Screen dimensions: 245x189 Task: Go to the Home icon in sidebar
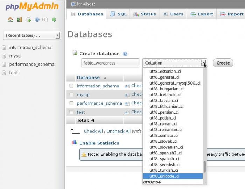[10, 20]
